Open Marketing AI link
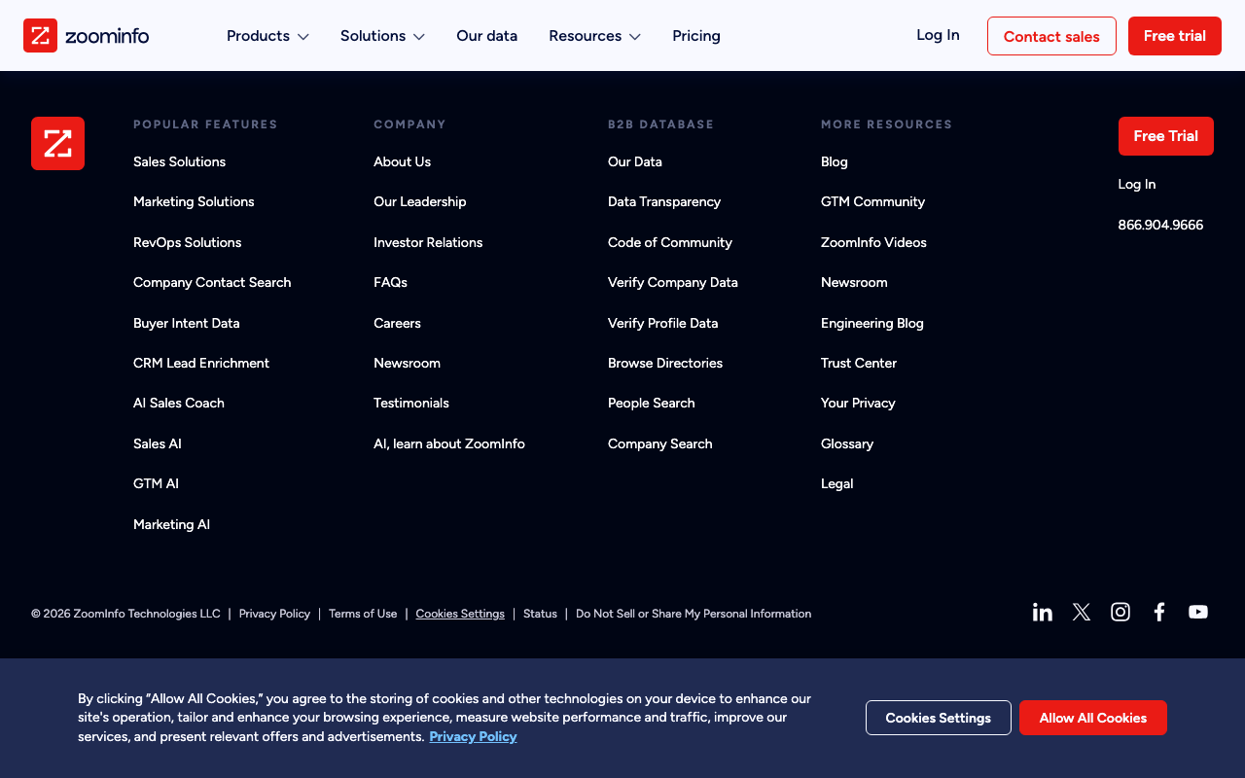Viewport: 1245px width, 778px height. (171, 524)
